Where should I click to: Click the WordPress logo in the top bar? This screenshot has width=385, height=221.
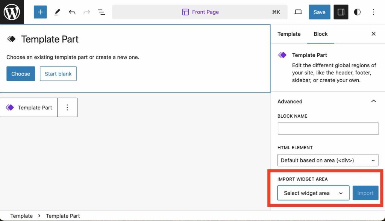[12, 12]
